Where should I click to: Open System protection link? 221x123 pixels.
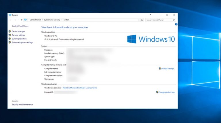pos(19,39)
